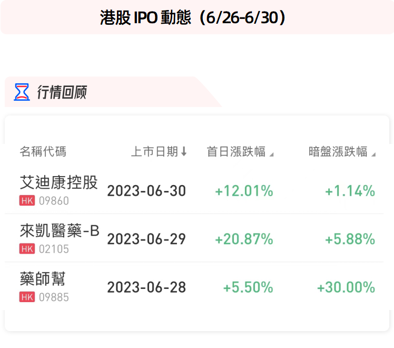Click the HK badge for 艾迪康控股
The image size is (394, 348).
pos(27,200)
